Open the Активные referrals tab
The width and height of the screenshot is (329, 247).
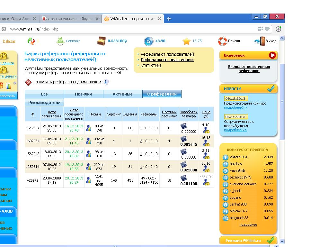122,94
